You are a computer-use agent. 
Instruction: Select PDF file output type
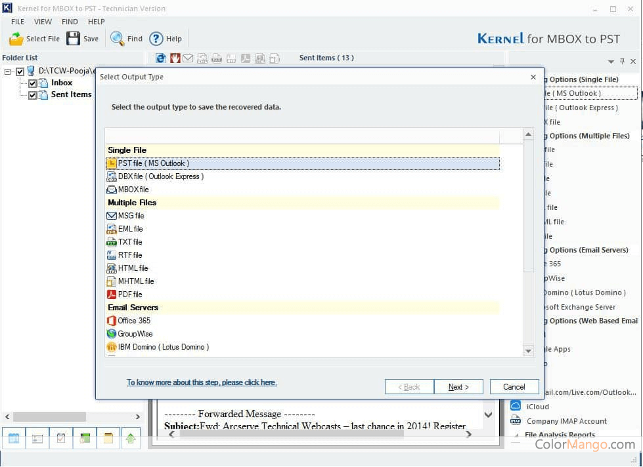pyautogui.click(x=129, y=294)
